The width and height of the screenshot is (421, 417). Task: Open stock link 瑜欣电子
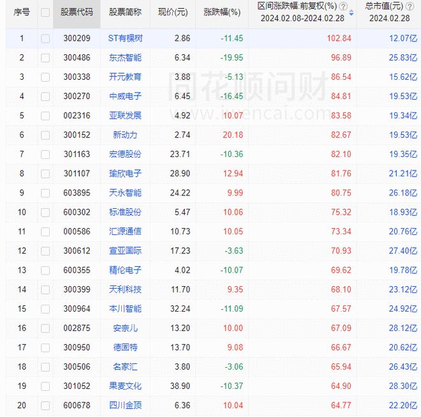pos(125,174)
